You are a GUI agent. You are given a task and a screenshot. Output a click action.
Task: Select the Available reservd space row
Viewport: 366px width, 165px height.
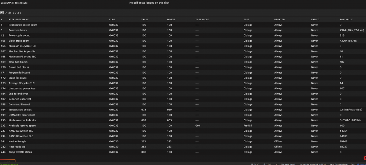(183, 125)
